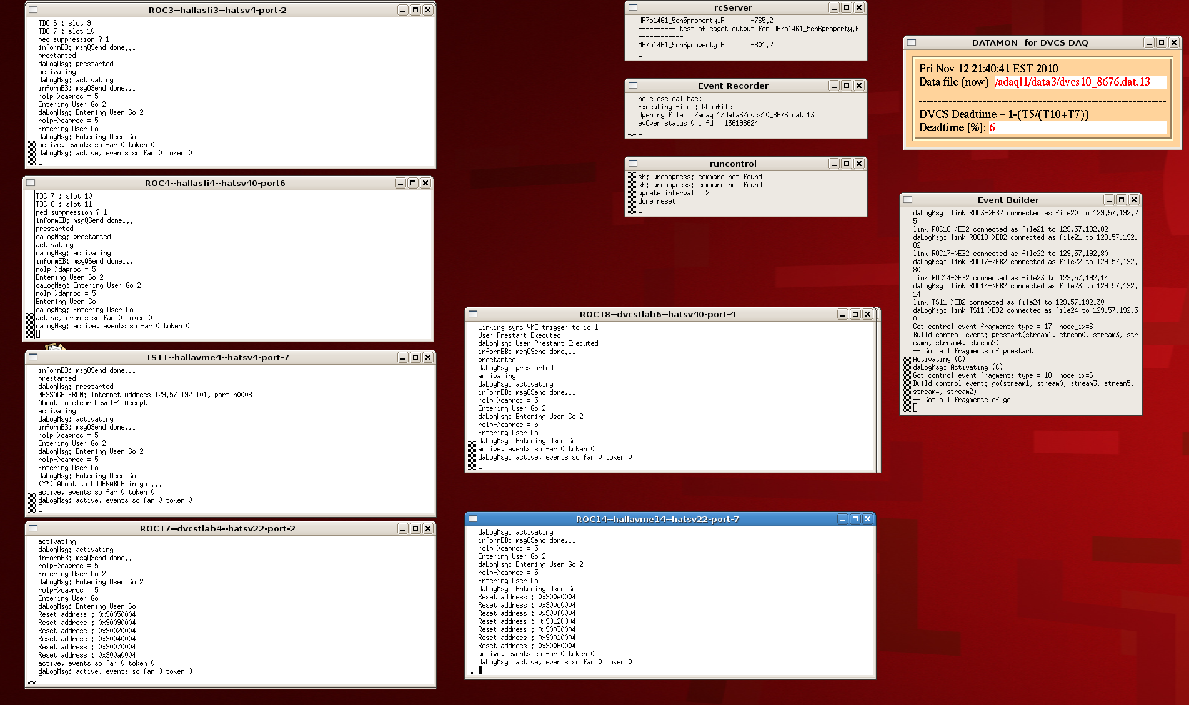Click data file path /adaql1/data3/dvcs10_8676.dat.13
The width and height of the screenshot is (1189, 705).
1072,82
